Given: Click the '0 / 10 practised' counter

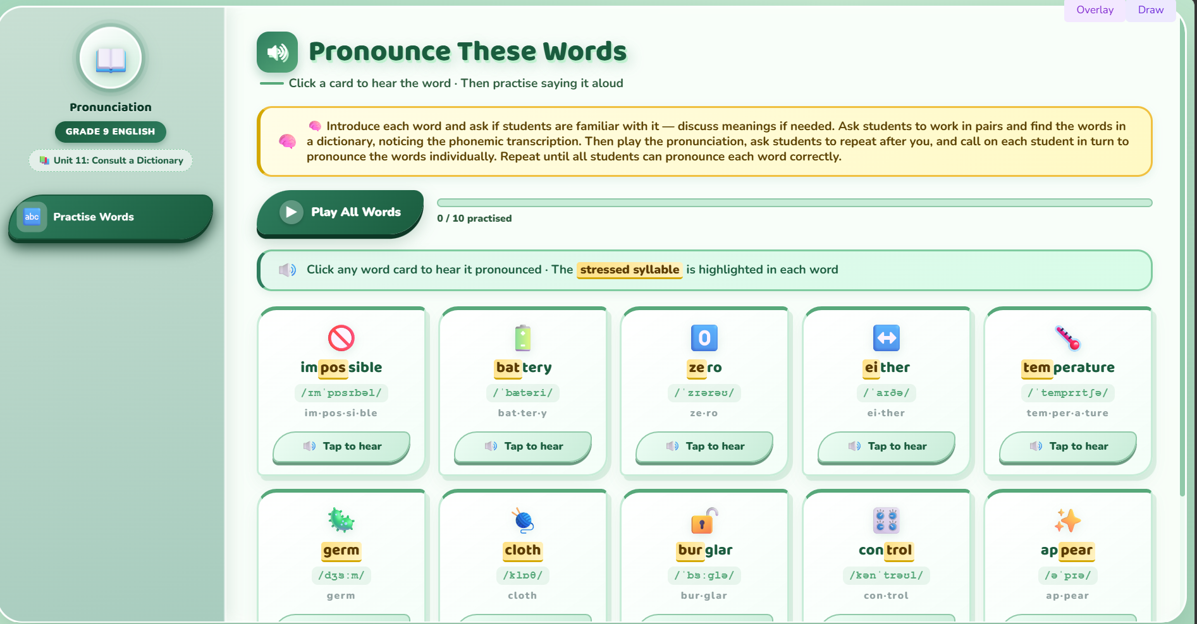Looking at the screenshot, I should click(x=474, y=219).
